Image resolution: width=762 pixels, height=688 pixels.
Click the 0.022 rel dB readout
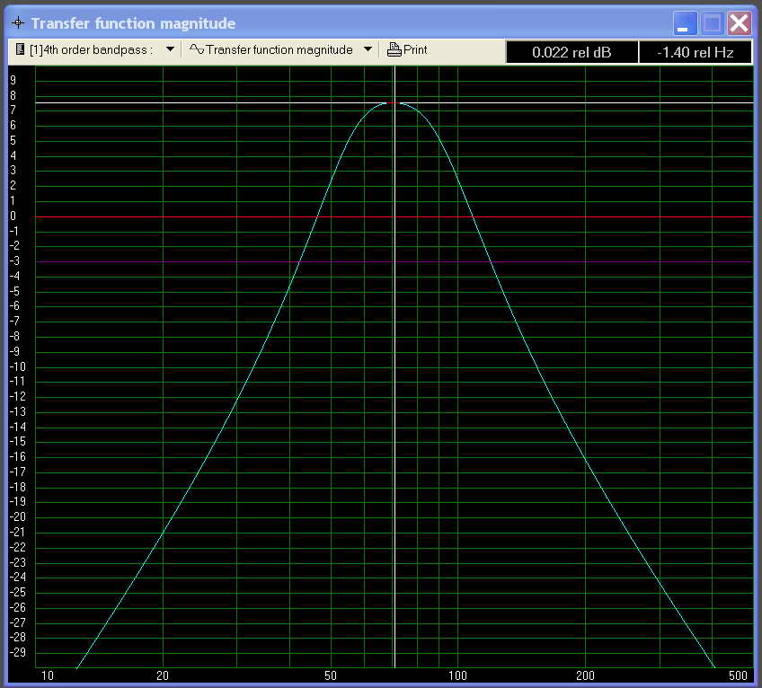pyautogui.click(x=571, y=52)
